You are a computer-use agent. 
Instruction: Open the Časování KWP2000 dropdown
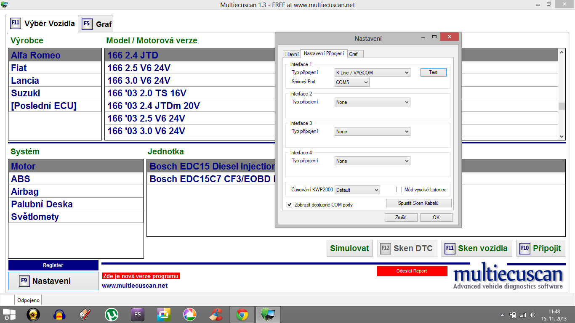[357, 190]
